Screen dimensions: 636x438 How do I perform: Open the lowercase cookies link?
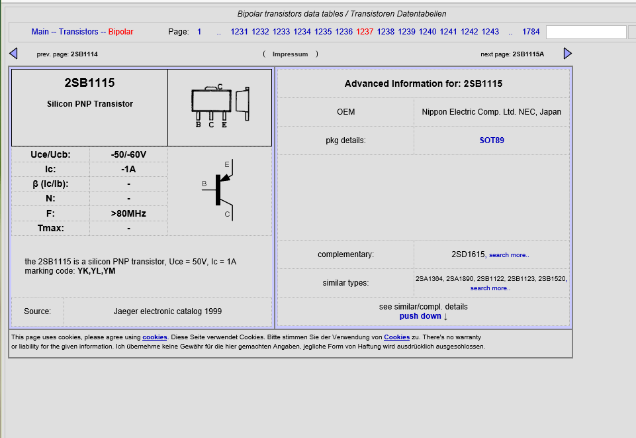pyautogui.click(x=155, y=337)
